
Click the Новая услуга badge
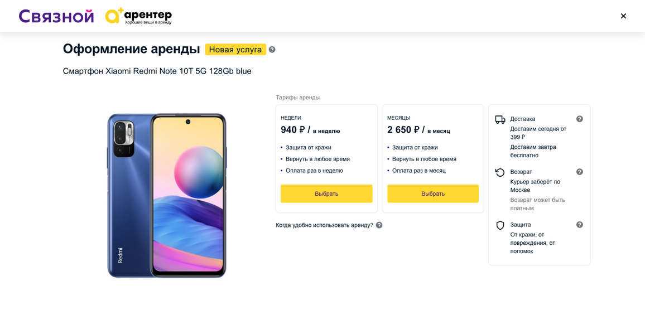click(x=235, y=50)
